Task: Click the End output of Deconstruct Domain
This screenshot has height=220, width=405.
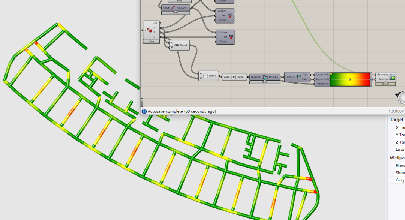Action: point(305,79)
